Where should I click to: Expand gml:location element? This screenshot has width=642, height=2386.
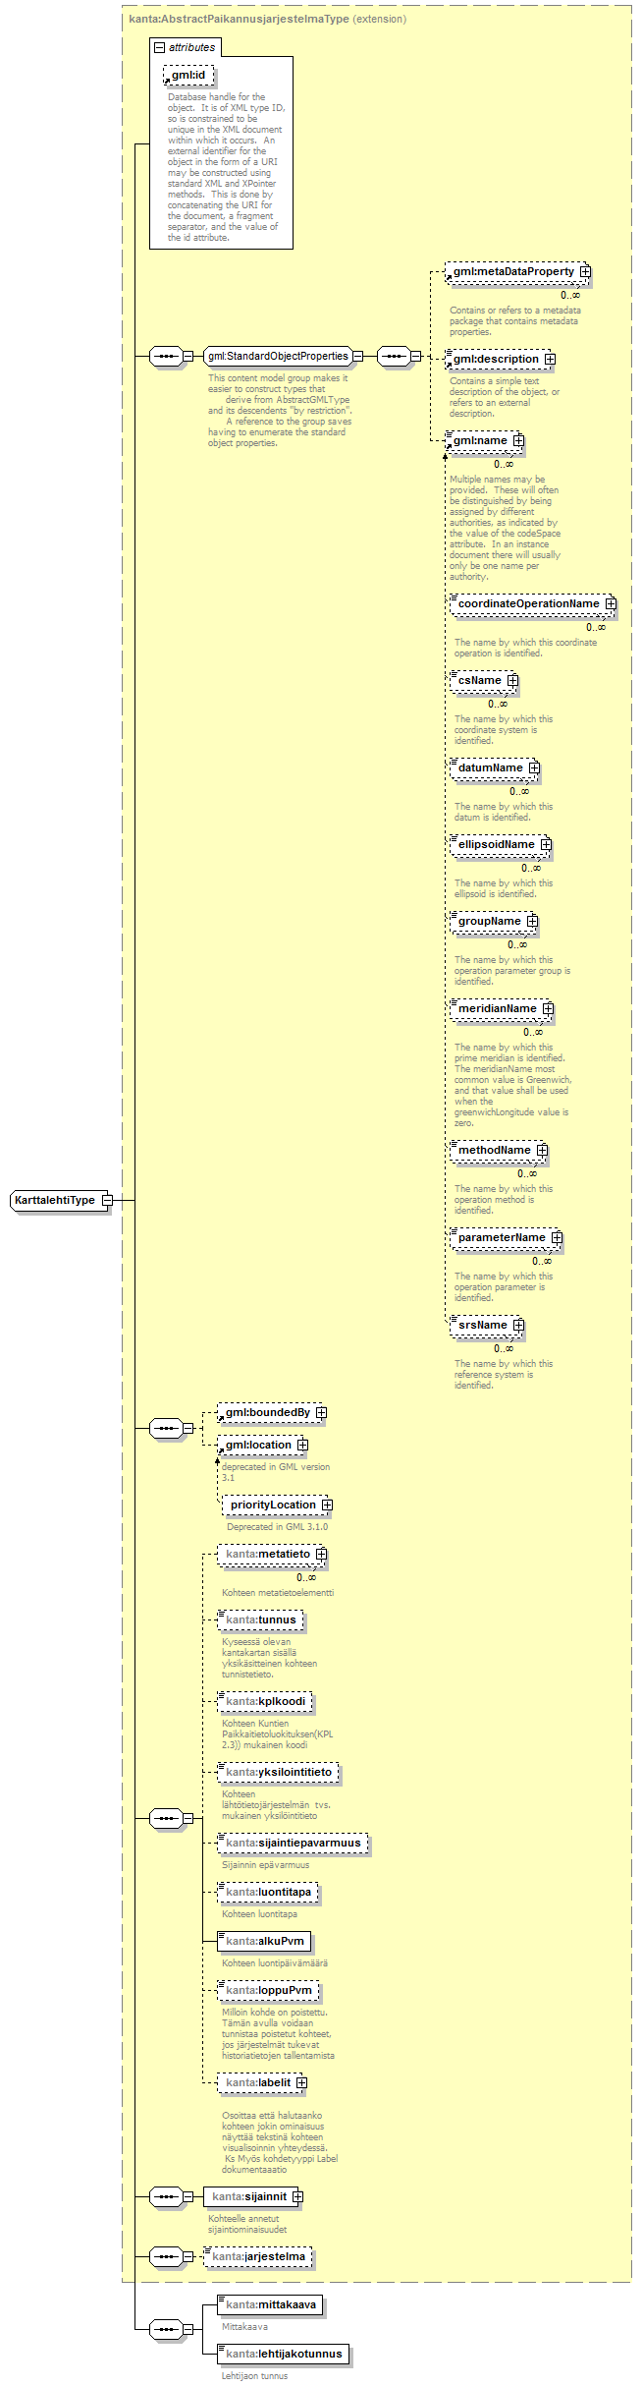click(302, 1445)
